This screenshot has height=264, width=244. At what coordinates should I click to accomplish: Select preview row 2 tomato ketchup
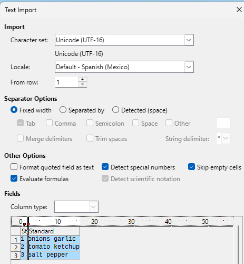pos(50,247)
